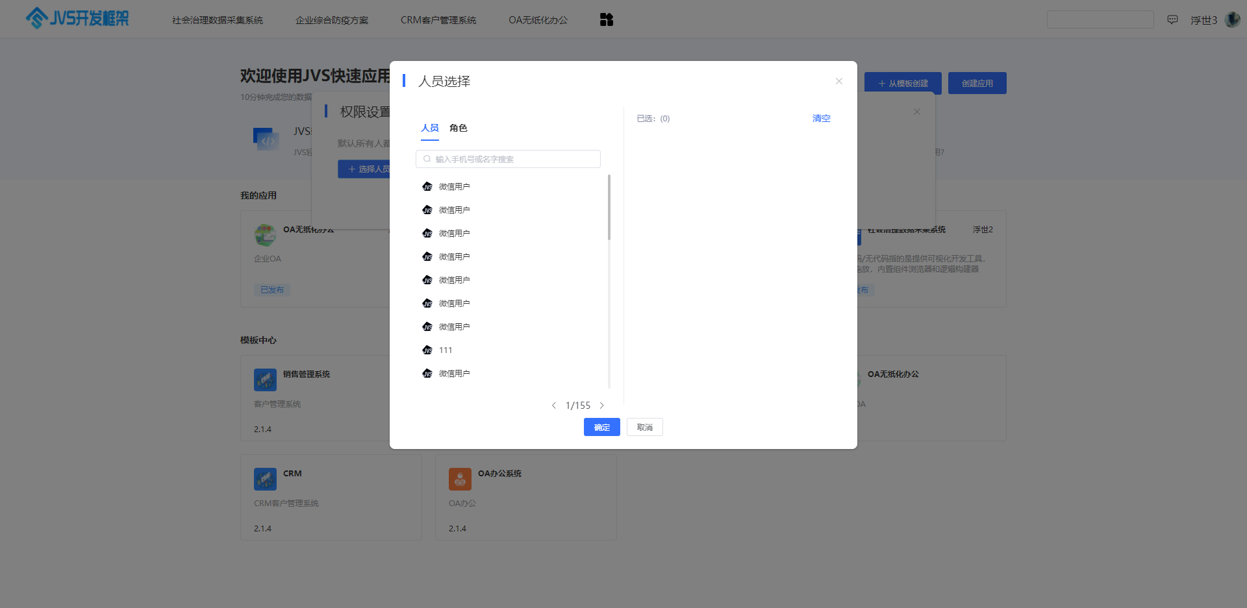
Task: Click the 创建应用 button
Action: tap(977, 83)
